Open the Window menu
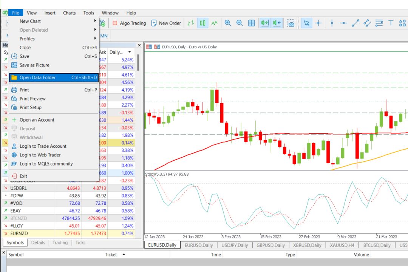Screen dimensions: 408x272 [110, 13]
